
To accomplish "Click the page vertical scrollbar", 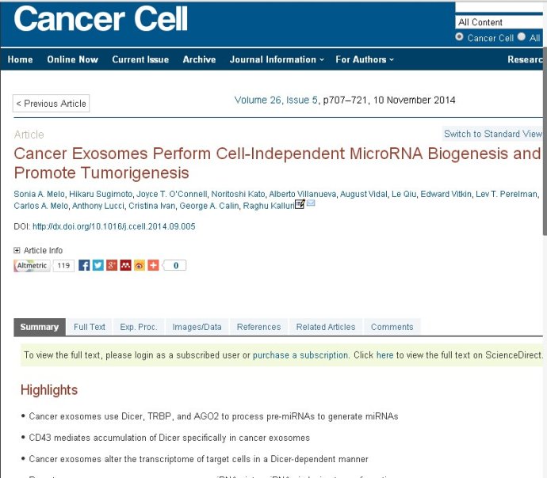I will 545,139.
